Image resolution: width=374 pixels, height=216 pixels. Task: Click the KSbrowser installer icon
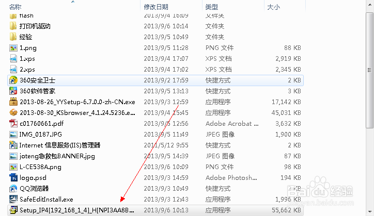pos(13,113)
